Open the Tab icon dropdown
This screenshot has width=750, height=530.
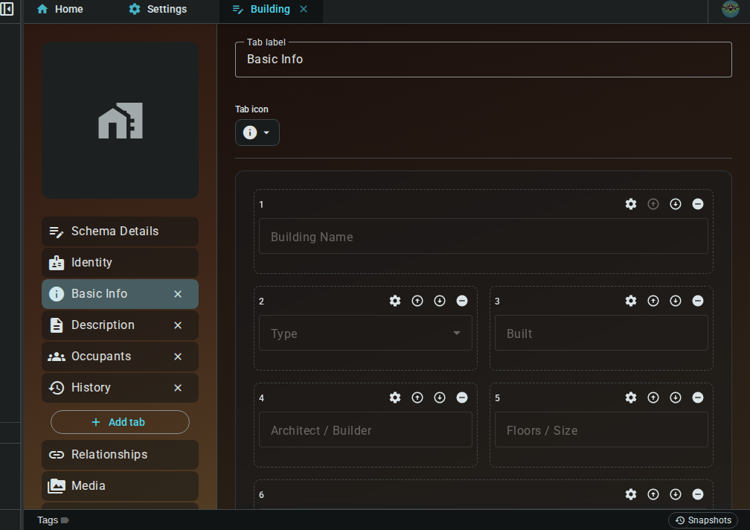click(x=257, y=132)
